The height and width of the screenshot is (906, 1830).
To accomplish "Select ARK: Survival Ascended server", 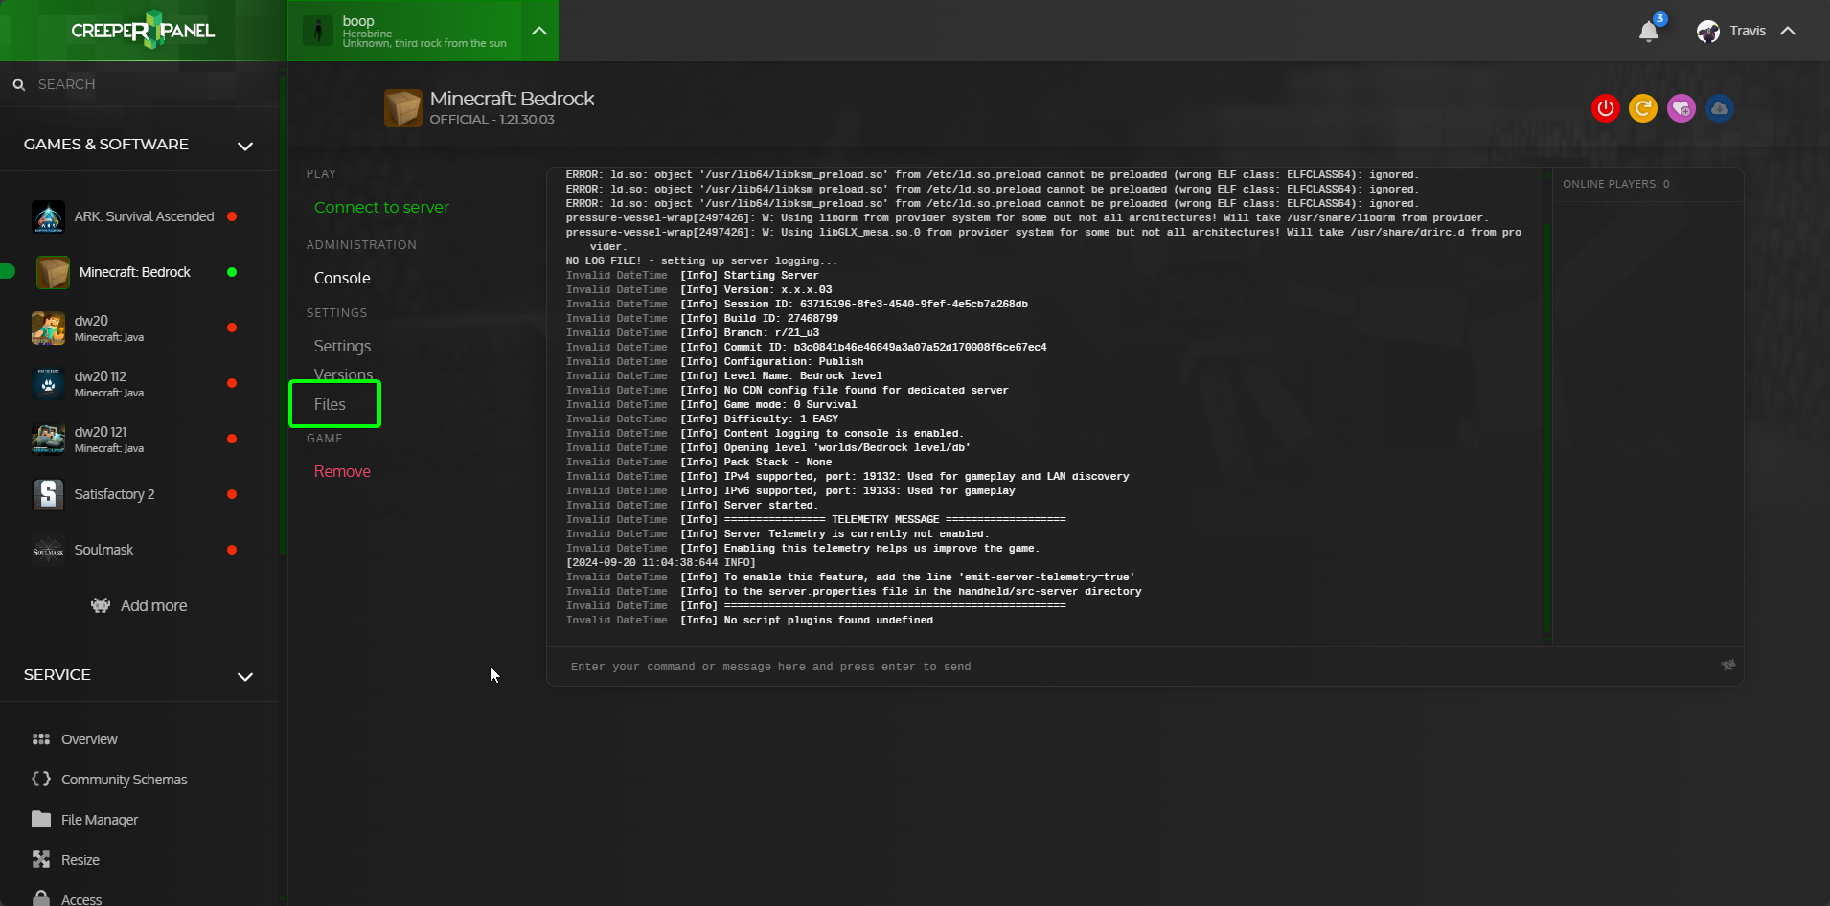I will [x=144, y=216].
